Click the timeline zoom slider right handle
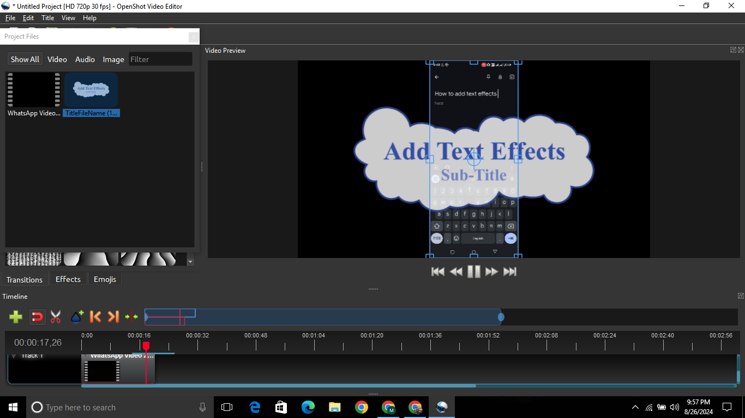 pos(501,317)
